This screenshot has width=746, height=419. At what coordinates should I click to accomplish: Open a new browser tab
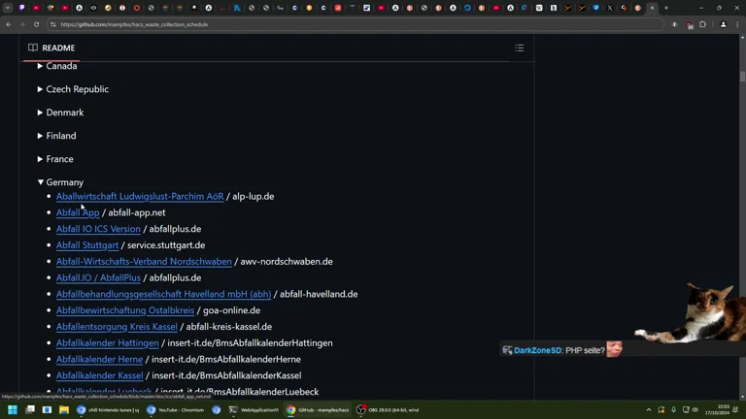665,8
